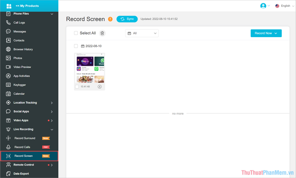The width and height of the screenshot is (296, 178).
Task: Tick the checkbox on the 15:41:48 recording
Action: point(77,86)
